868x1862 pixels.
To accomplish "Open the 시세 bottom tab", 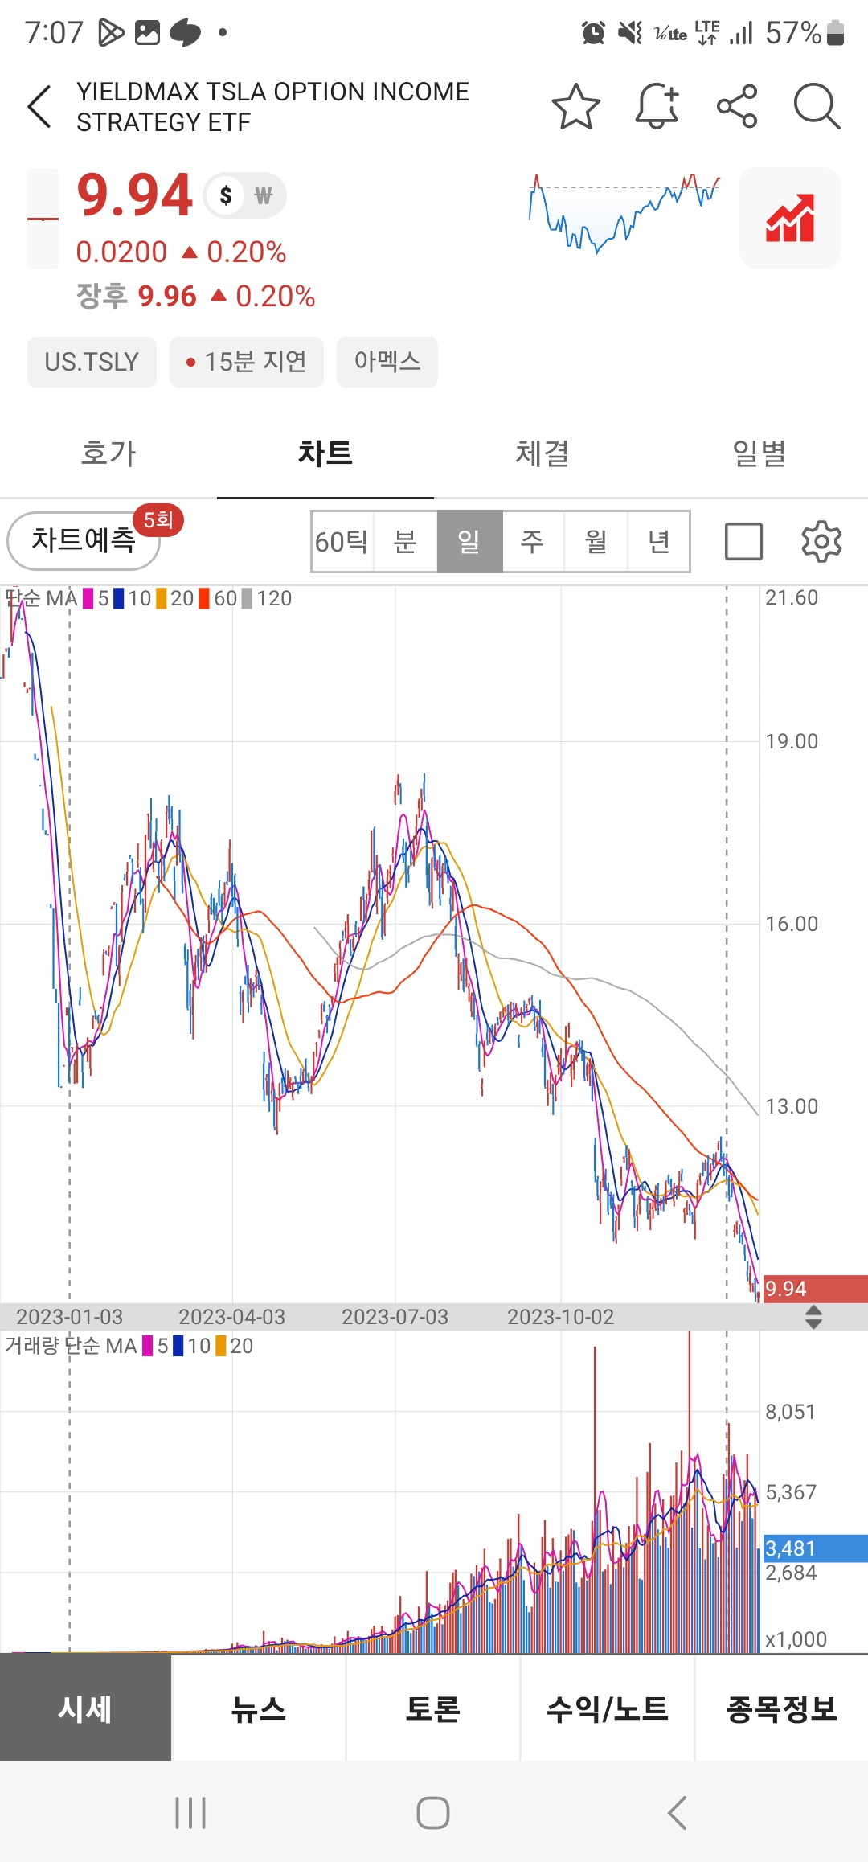I will point(85,1708).
